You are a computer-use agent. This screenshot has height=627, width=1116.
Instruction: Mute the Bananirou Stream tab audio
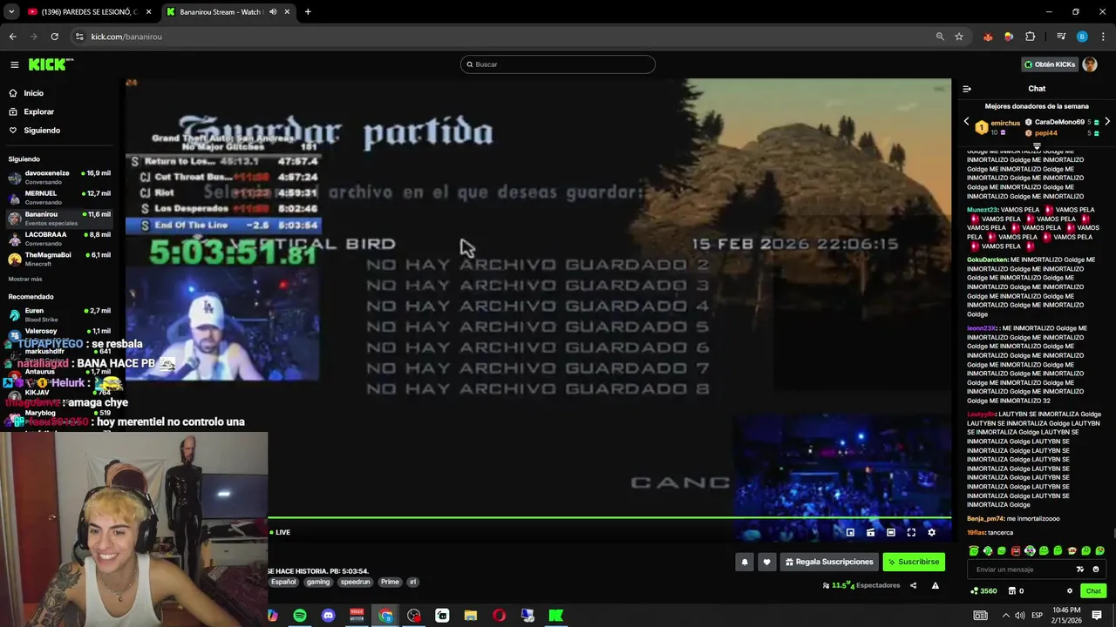(273, 12)
